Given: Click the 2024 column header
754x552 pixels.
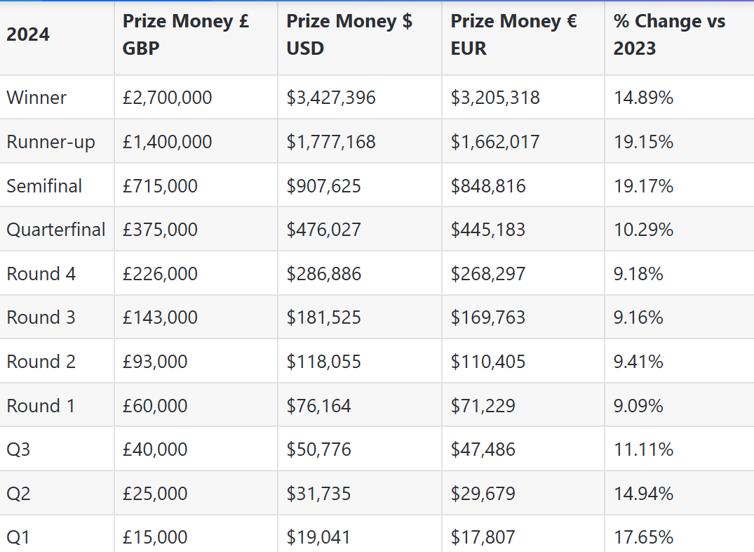Looking at the screenshot, I should coord(28,34).
